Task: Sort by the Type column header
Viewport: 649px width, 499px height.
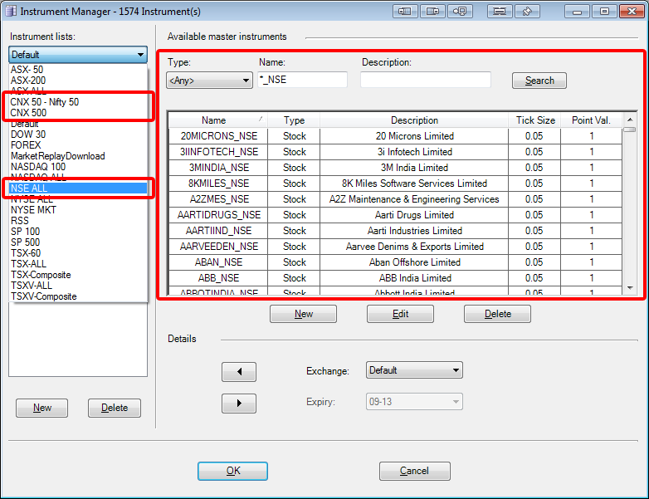Action: [294, 120]
